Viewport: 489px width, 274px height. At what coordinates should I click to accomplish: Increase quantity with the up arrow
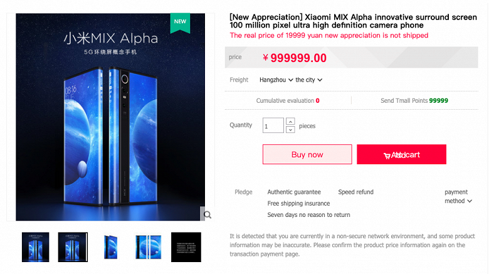[290, 122]
